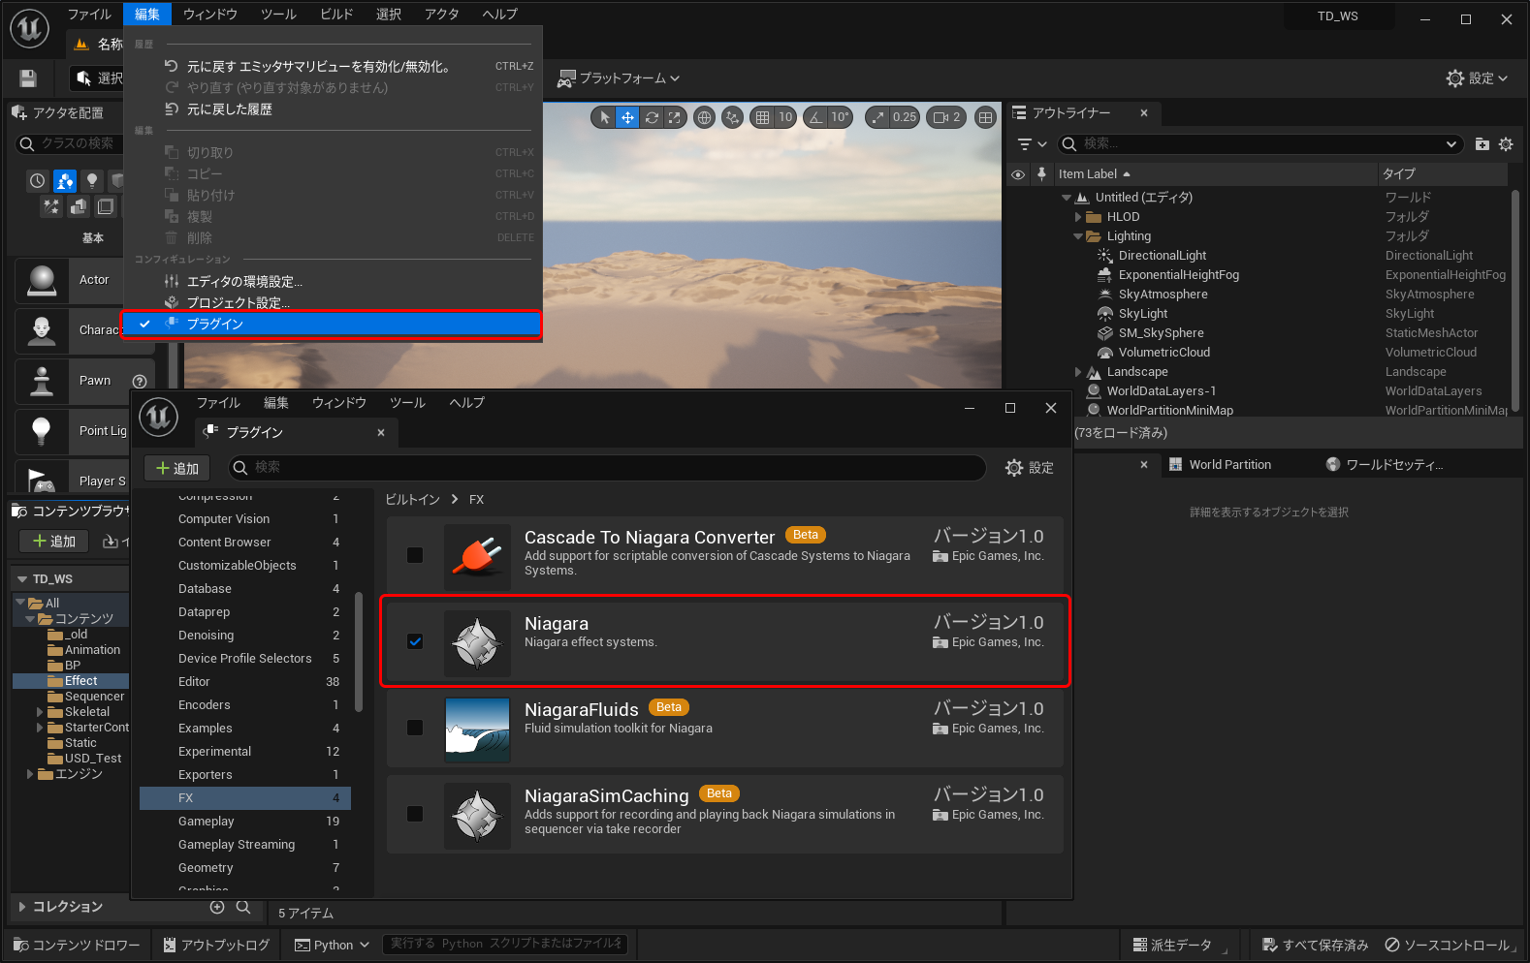
Task: Switch to the World Partition tab
Action: point(1228,465)
